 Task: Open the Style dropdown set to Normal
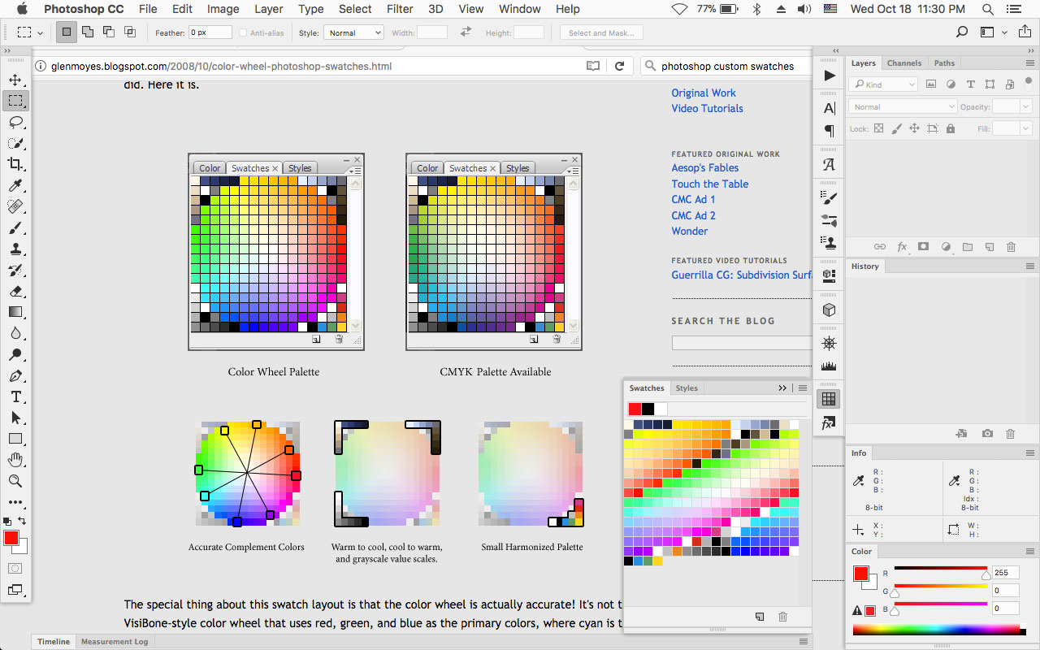point(353,32)
